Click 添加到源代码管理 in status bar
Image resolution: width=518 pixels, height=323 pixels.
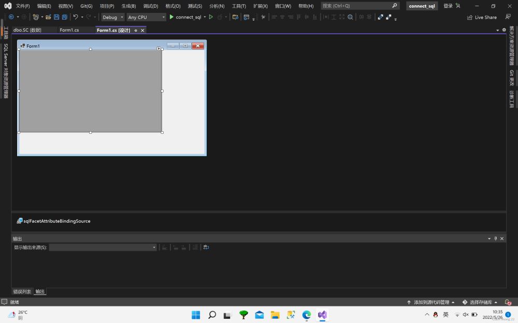(431, 302)
